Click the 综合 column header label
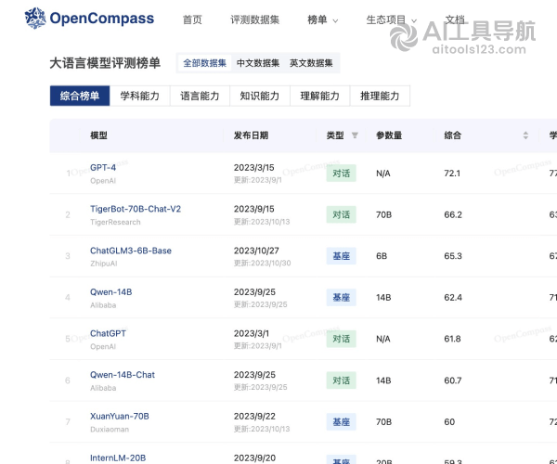The width and height of the screenshot is (557, 464). coord(453,135)
